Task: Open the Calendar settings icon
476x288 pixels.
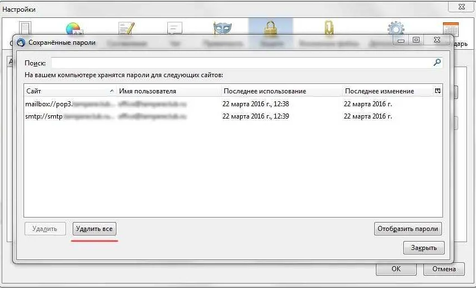Action: tap(450, 29)
